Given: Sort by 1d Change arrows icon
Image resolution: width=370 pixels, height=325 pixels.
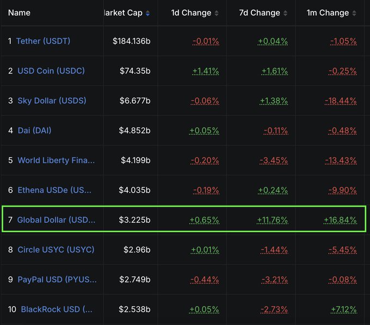Looking at the screenshot, I should [217, 13].
